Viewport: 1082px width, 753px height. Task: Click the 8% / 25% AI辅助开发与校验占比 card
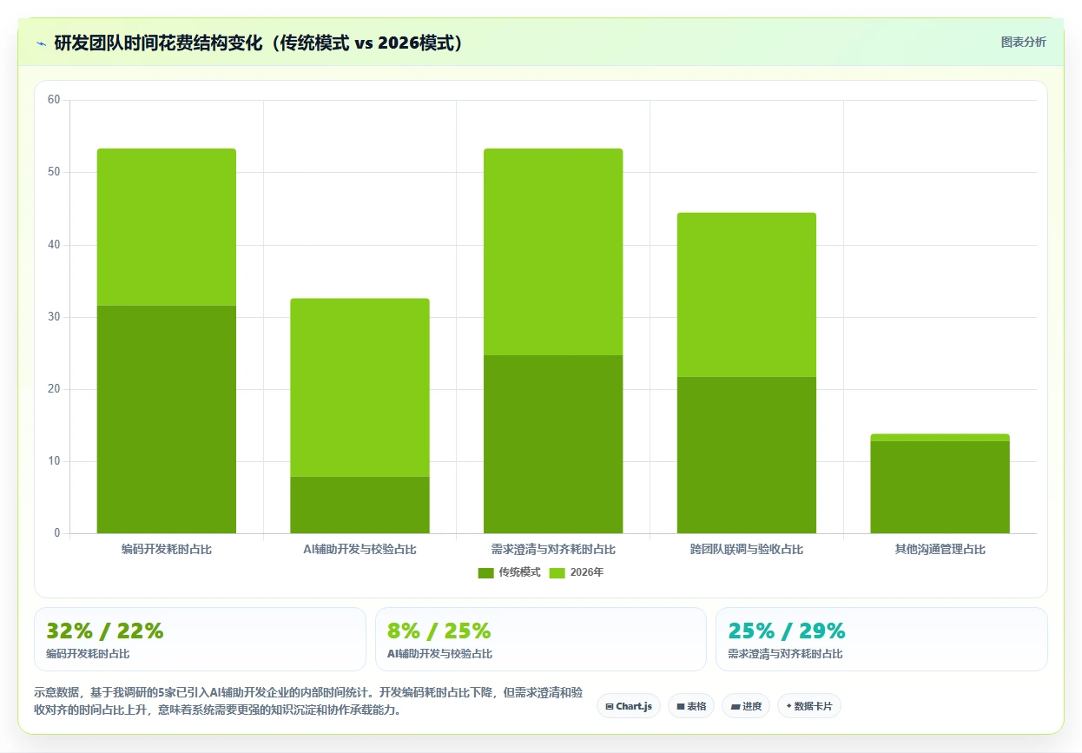click(540, 639)
